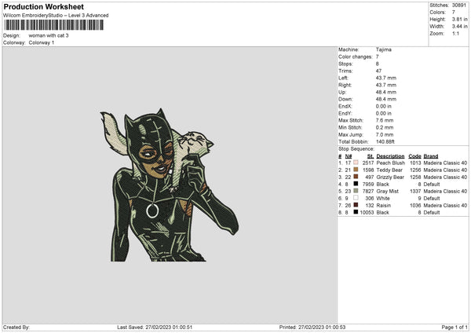Click the Height value 3.81 in
Viewport: 471px width, 333px height.
point(459,19)
